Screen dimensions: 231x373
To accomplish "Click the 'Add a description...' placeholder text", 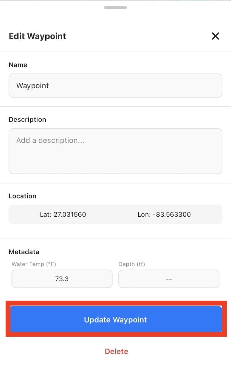I will 50,140.
